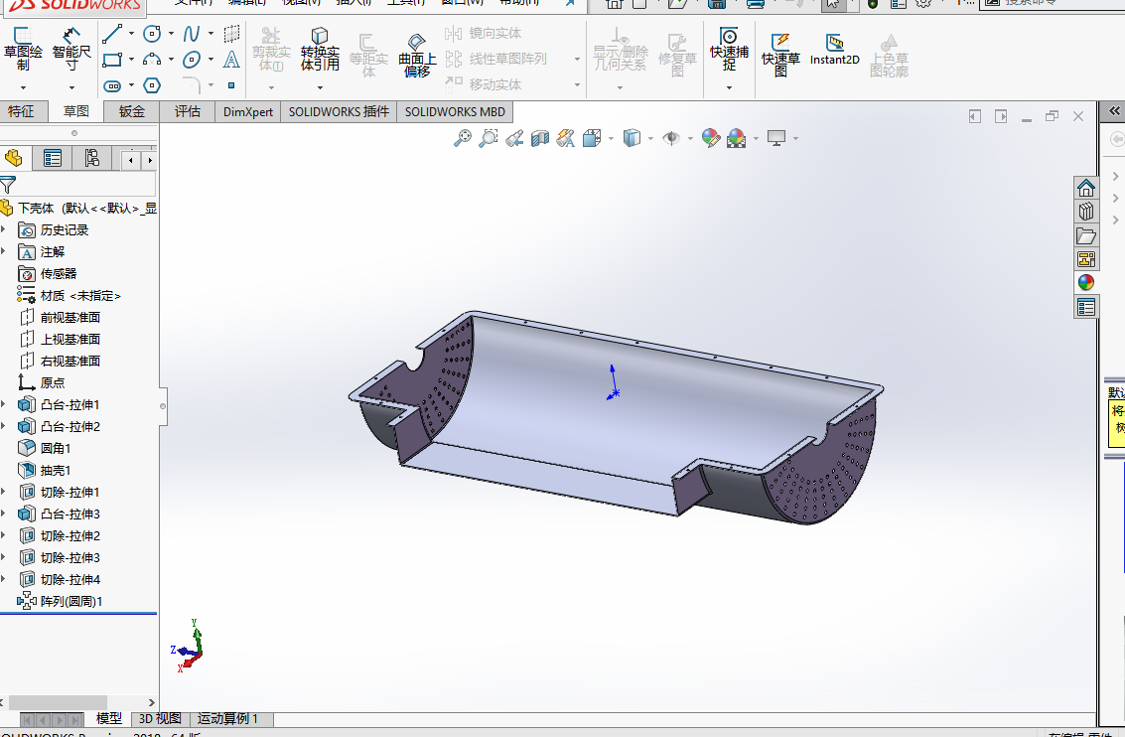
Task: Select 抽壳1 in the feature tree
Action: [56, 470]
